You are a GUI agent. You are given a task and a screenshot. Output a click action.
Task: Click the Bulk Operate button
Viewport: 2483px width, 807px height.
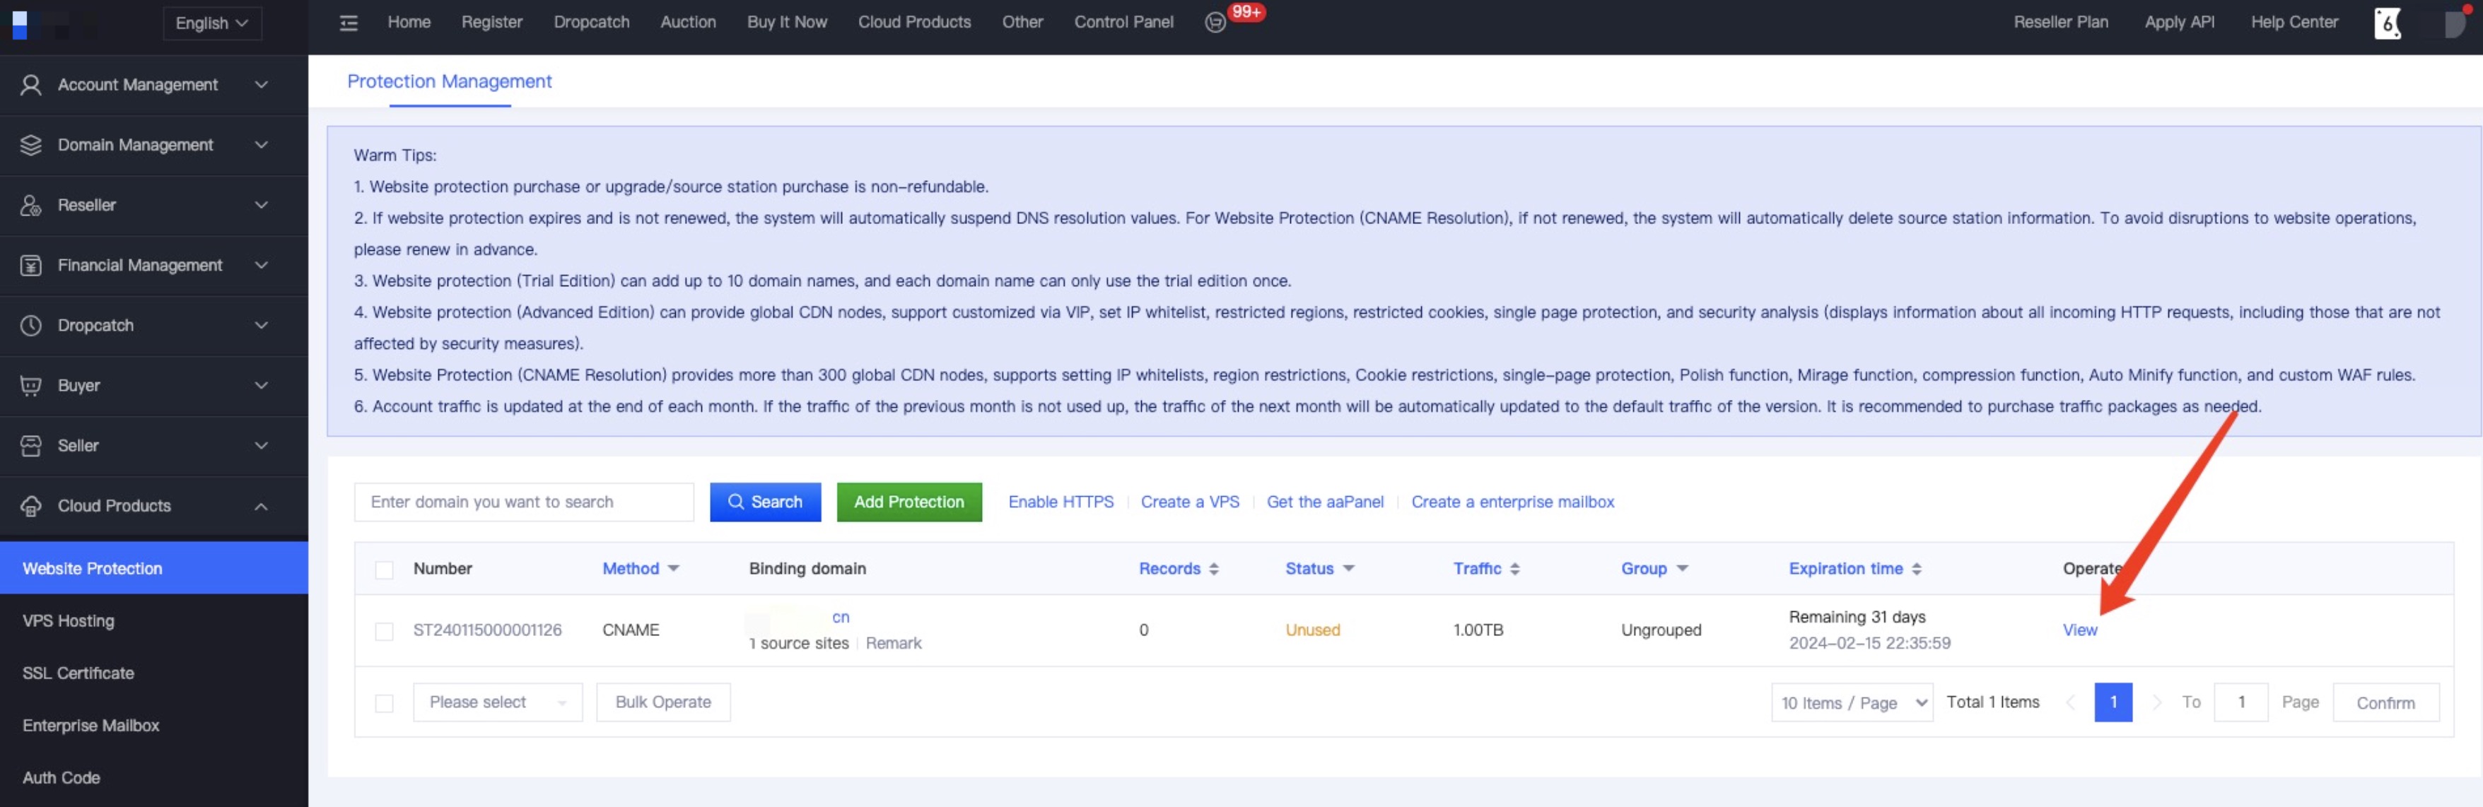663,702
